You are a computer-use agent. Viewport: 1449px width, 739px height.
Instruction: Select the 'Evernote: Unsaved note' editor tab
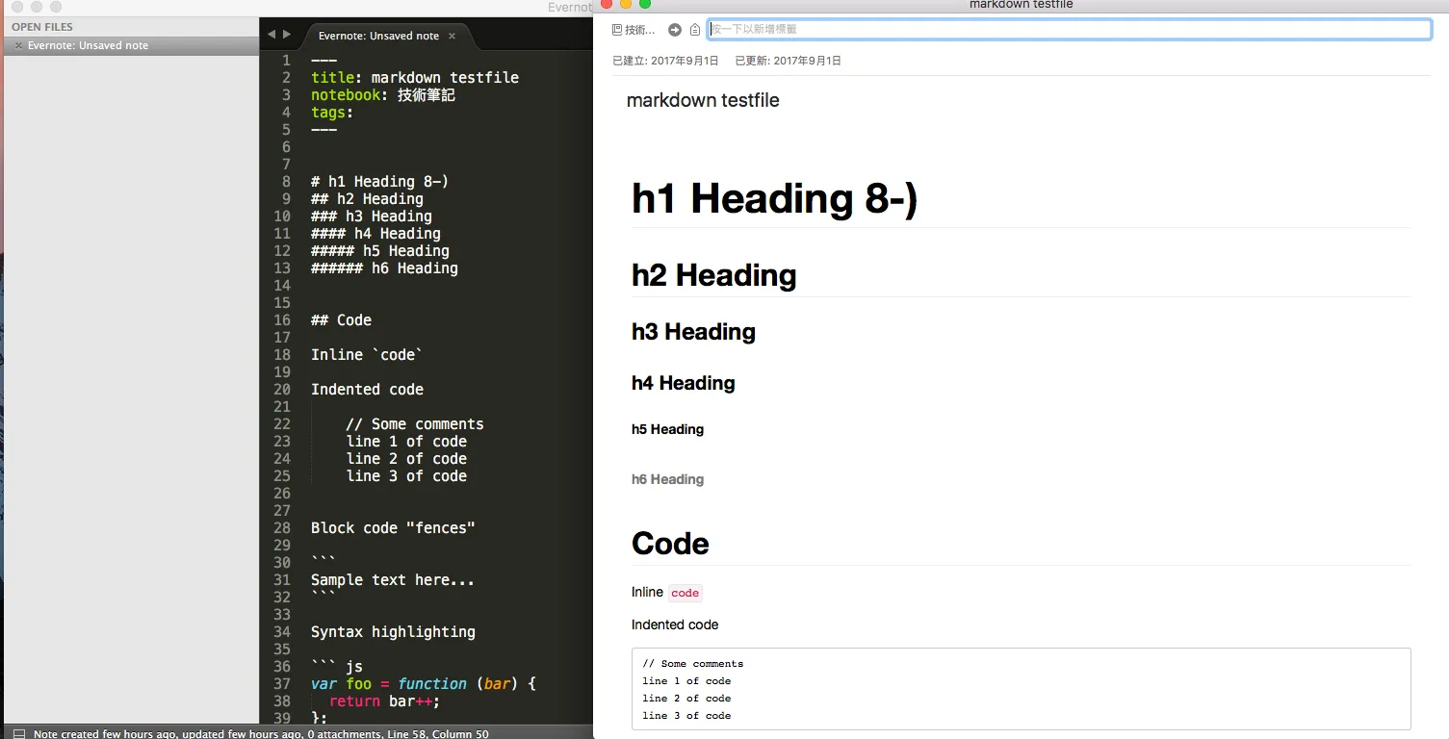pyautogui.click(x=378, y=36)
